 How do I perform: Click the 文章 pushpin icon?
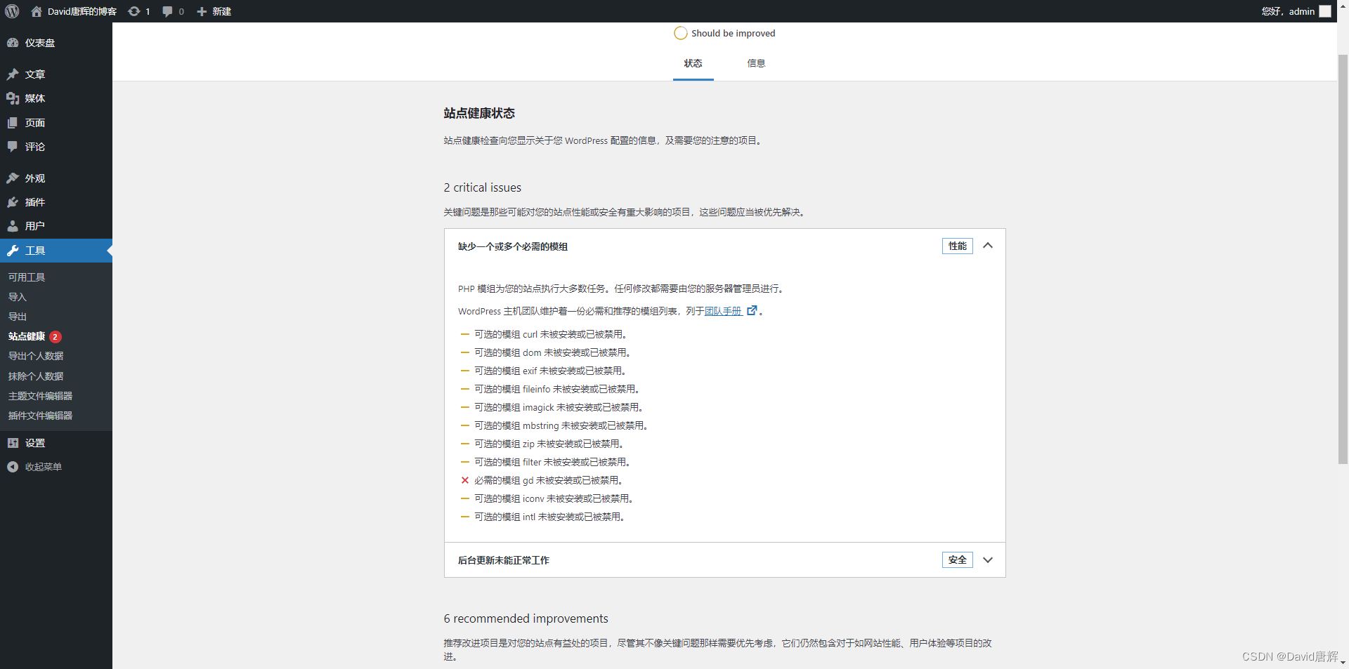[13, 74]
